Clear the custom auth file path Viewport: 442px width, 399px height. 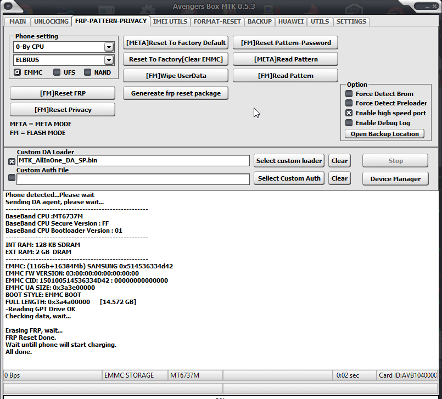339,178
